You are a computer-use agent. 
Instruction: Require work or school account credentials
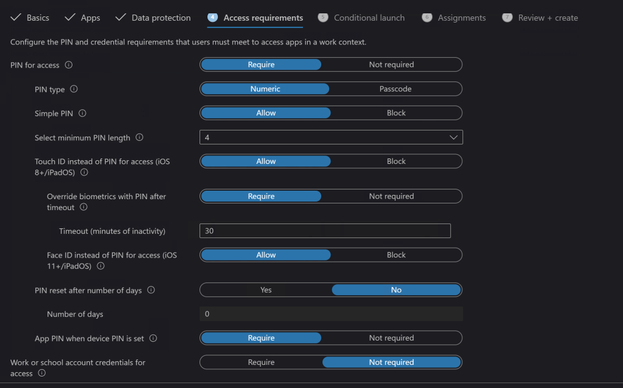261,362
